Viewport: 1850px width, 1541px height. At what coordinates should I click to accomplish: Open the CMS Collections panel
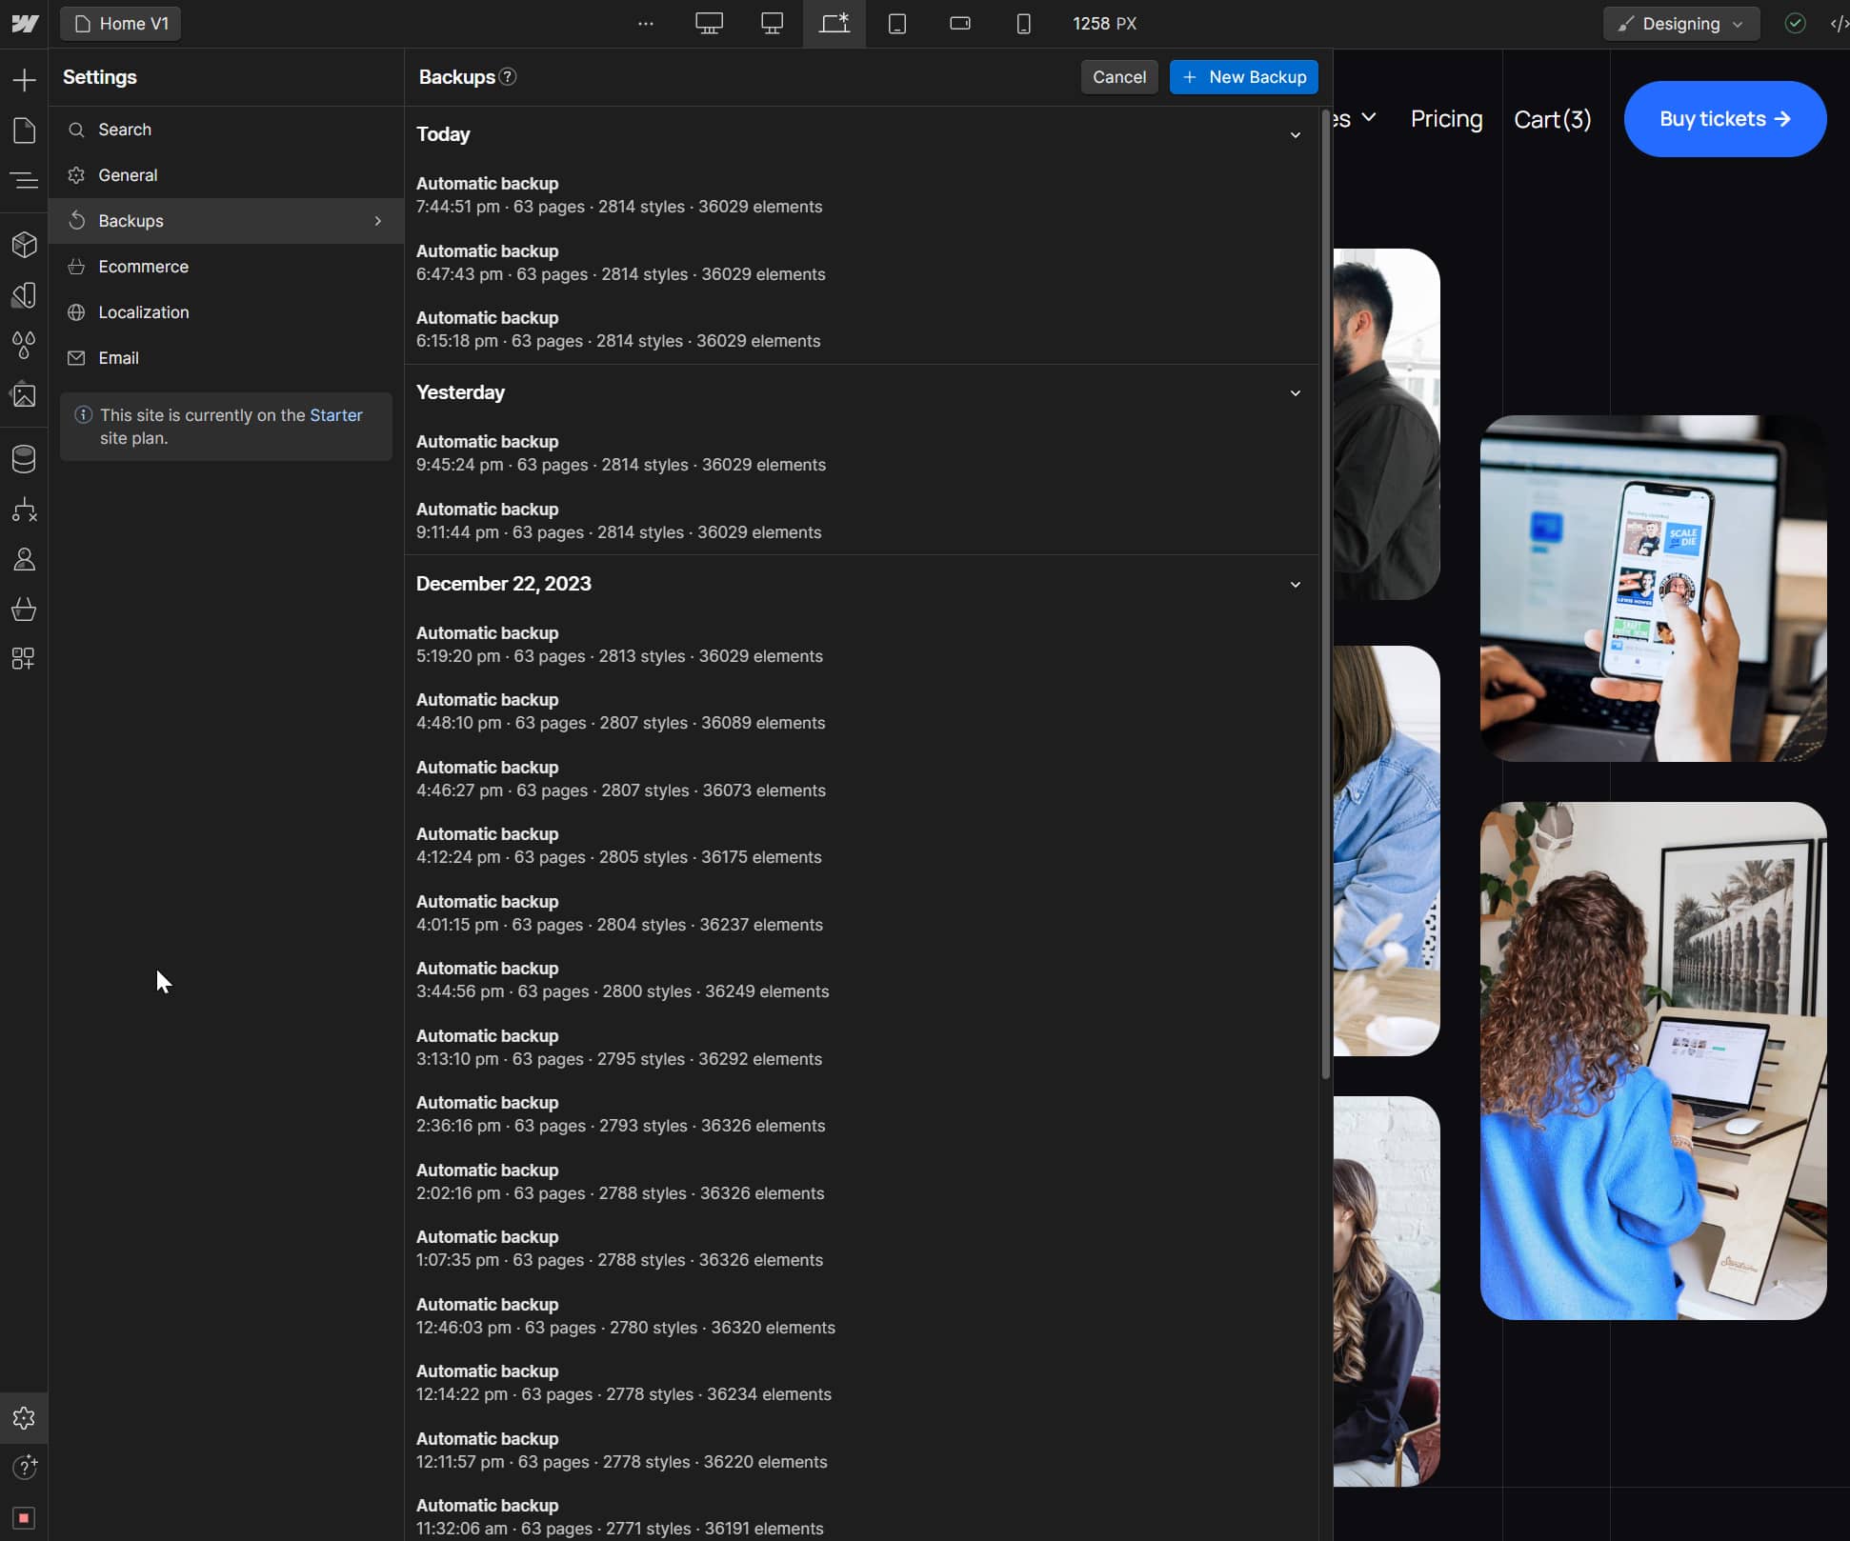pyautogui.click(x=25, y=459)
